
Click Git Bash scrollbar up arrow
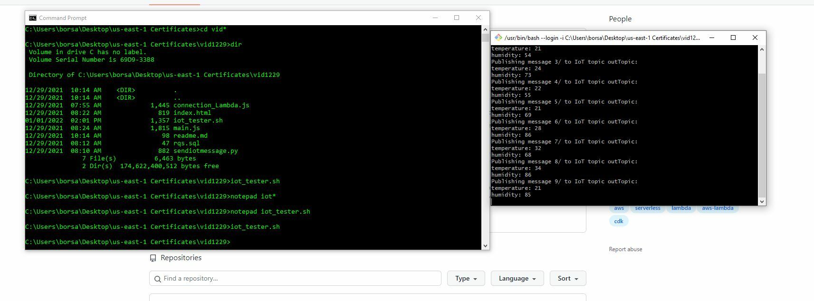[762, 49]
